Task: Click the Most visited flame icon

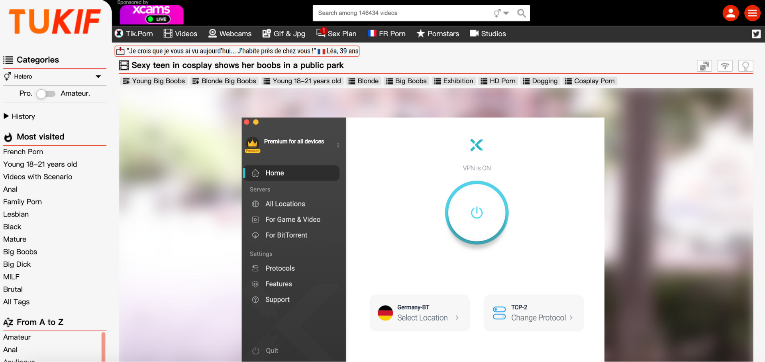Action: tap(8, 137)
